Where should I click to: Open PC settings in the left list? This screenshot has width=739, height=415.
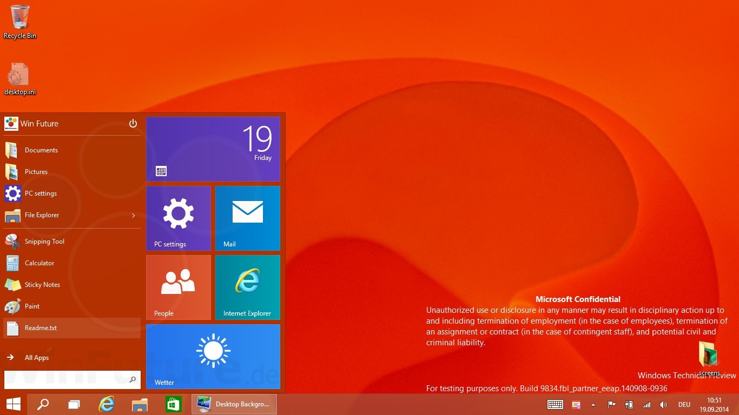click(x=72, y=193)
